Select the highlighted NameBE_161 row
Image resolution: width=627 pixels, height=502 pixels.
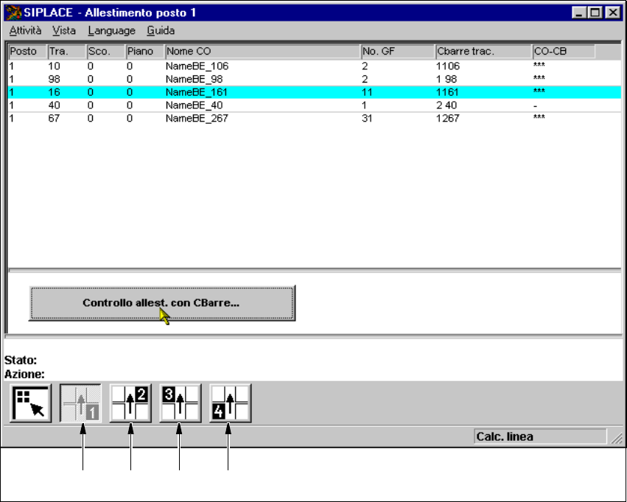(x=315, y=92)
